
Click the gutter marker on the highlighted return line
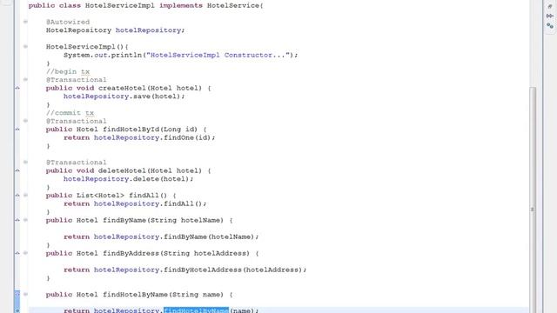[17, 310]
